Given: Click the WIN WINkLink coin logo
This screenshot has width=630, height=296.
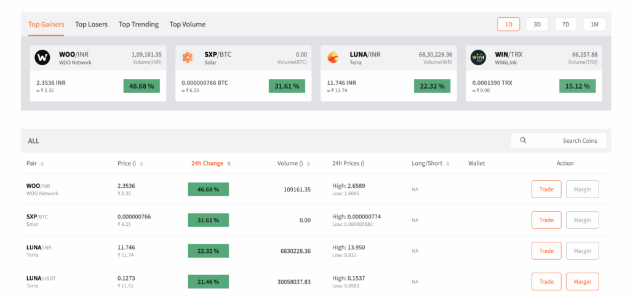Looking at the screenshot, I should point(478,58).
